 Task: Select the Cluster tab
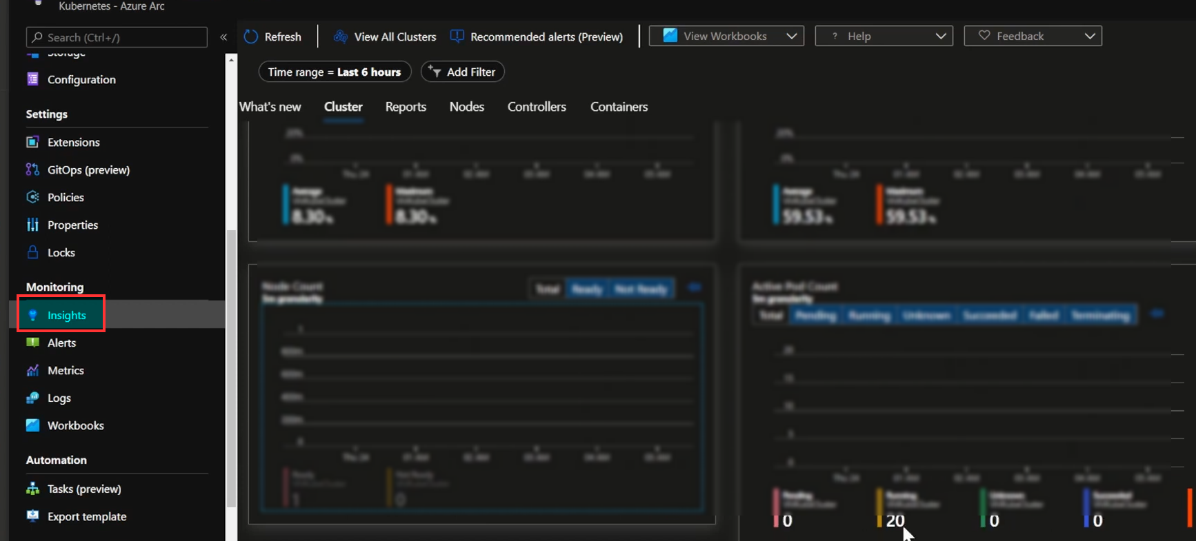click(x=343, y=107)
